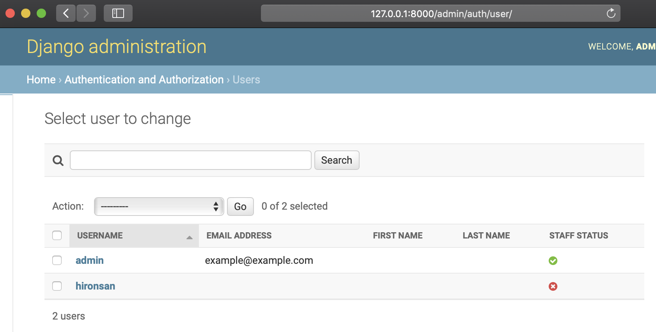Focus the user search input field
Image resolution: width=656 pixels, height=332 pixels.
tap(190, 160)
